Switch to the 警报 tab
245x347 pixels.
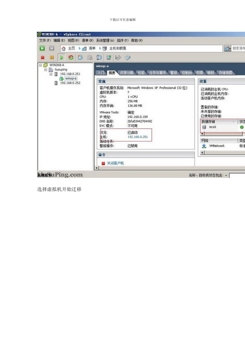click(x=174, y=73)
